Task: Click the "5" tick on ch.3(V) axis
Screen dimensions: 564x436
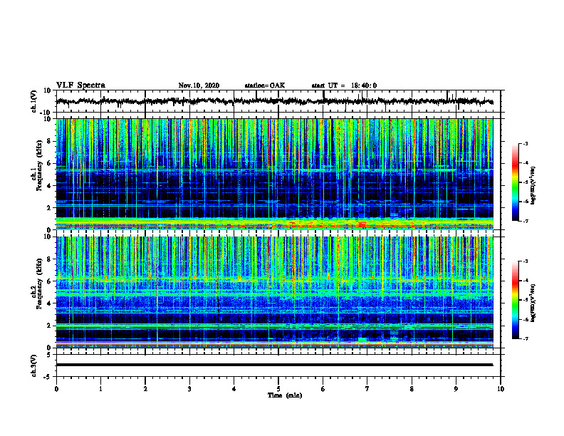Action: pos(49,355)
